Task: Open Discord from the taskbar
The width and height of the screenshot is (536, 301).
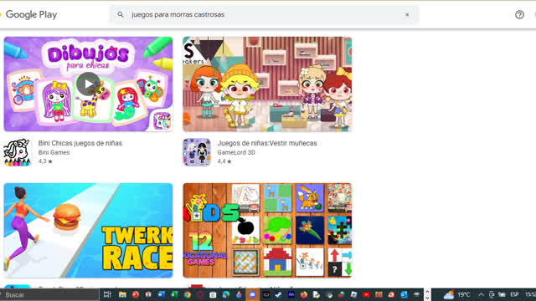Action: pos(252,294)
